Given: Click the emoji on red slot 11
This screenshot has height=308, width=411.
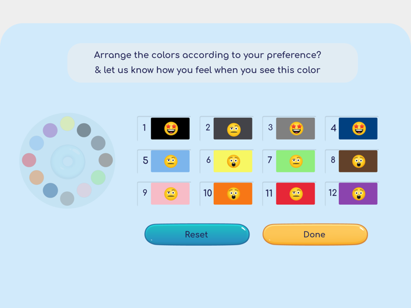Looking at the screenshot, I should (x=297, y=194).
